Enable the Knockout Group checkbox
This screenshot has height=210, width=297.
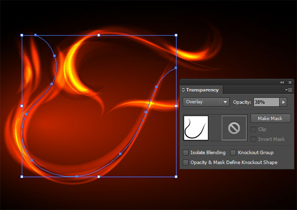[233, 153]
